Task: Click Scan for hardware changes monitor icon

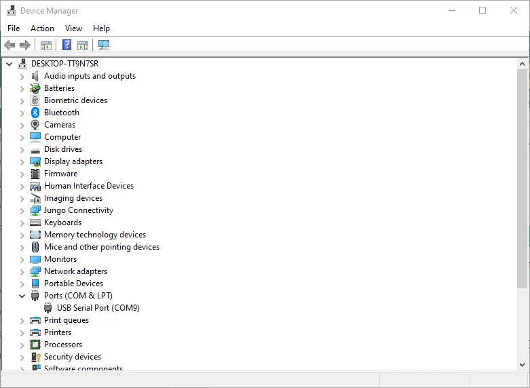Action: (x=104, y=45)
